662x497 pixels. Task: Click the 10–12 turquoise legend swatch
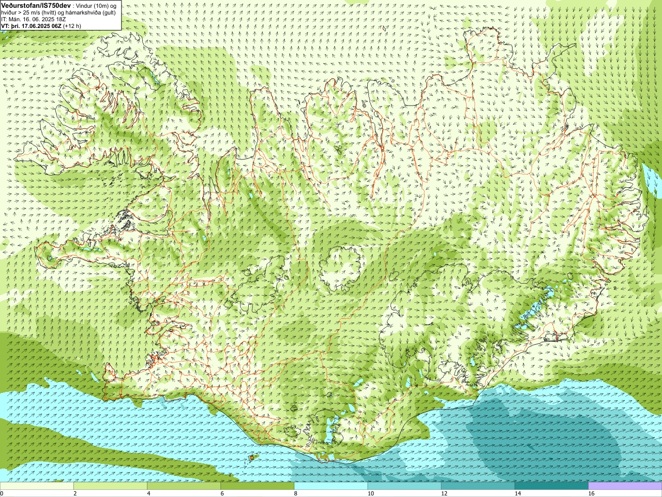(404, 486)
